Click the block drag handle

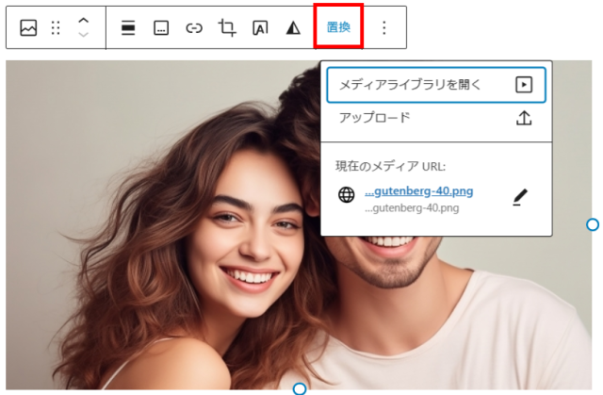pyautogui.click(x=56, y=28)
